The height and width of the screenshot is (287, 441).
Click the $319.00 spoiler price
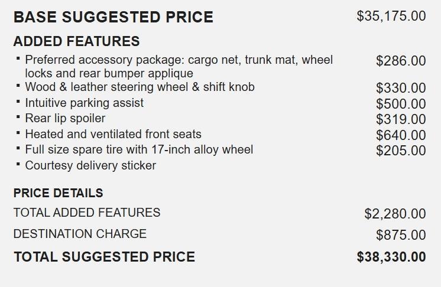400,119
